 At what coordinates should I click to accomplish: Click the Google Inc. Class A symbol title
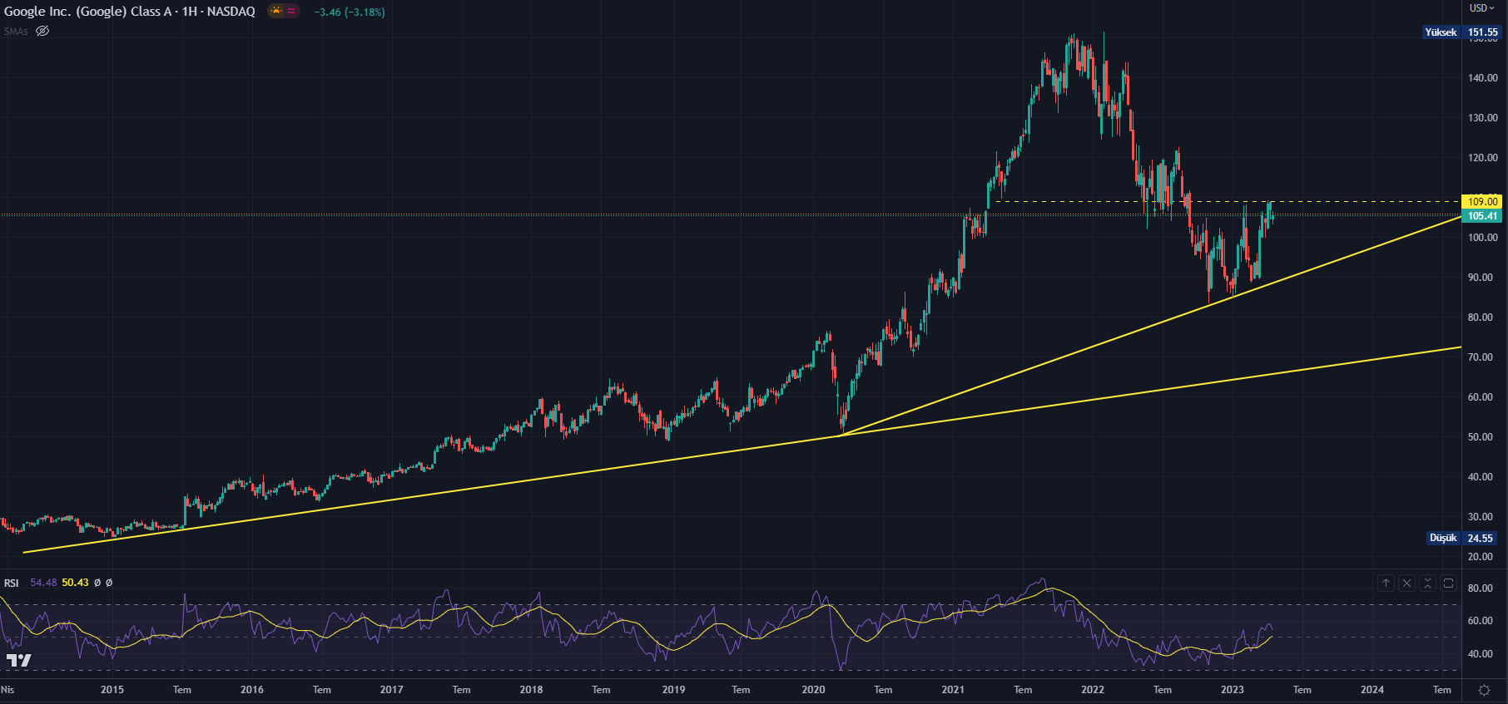(130, 12)
